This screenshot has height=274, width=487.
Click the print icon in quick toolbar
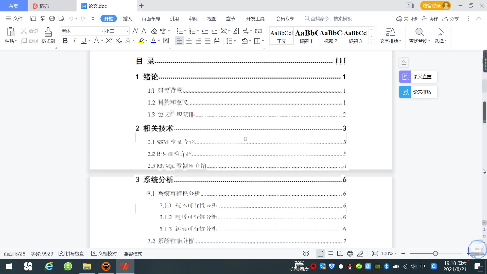(x=52, y=19)
